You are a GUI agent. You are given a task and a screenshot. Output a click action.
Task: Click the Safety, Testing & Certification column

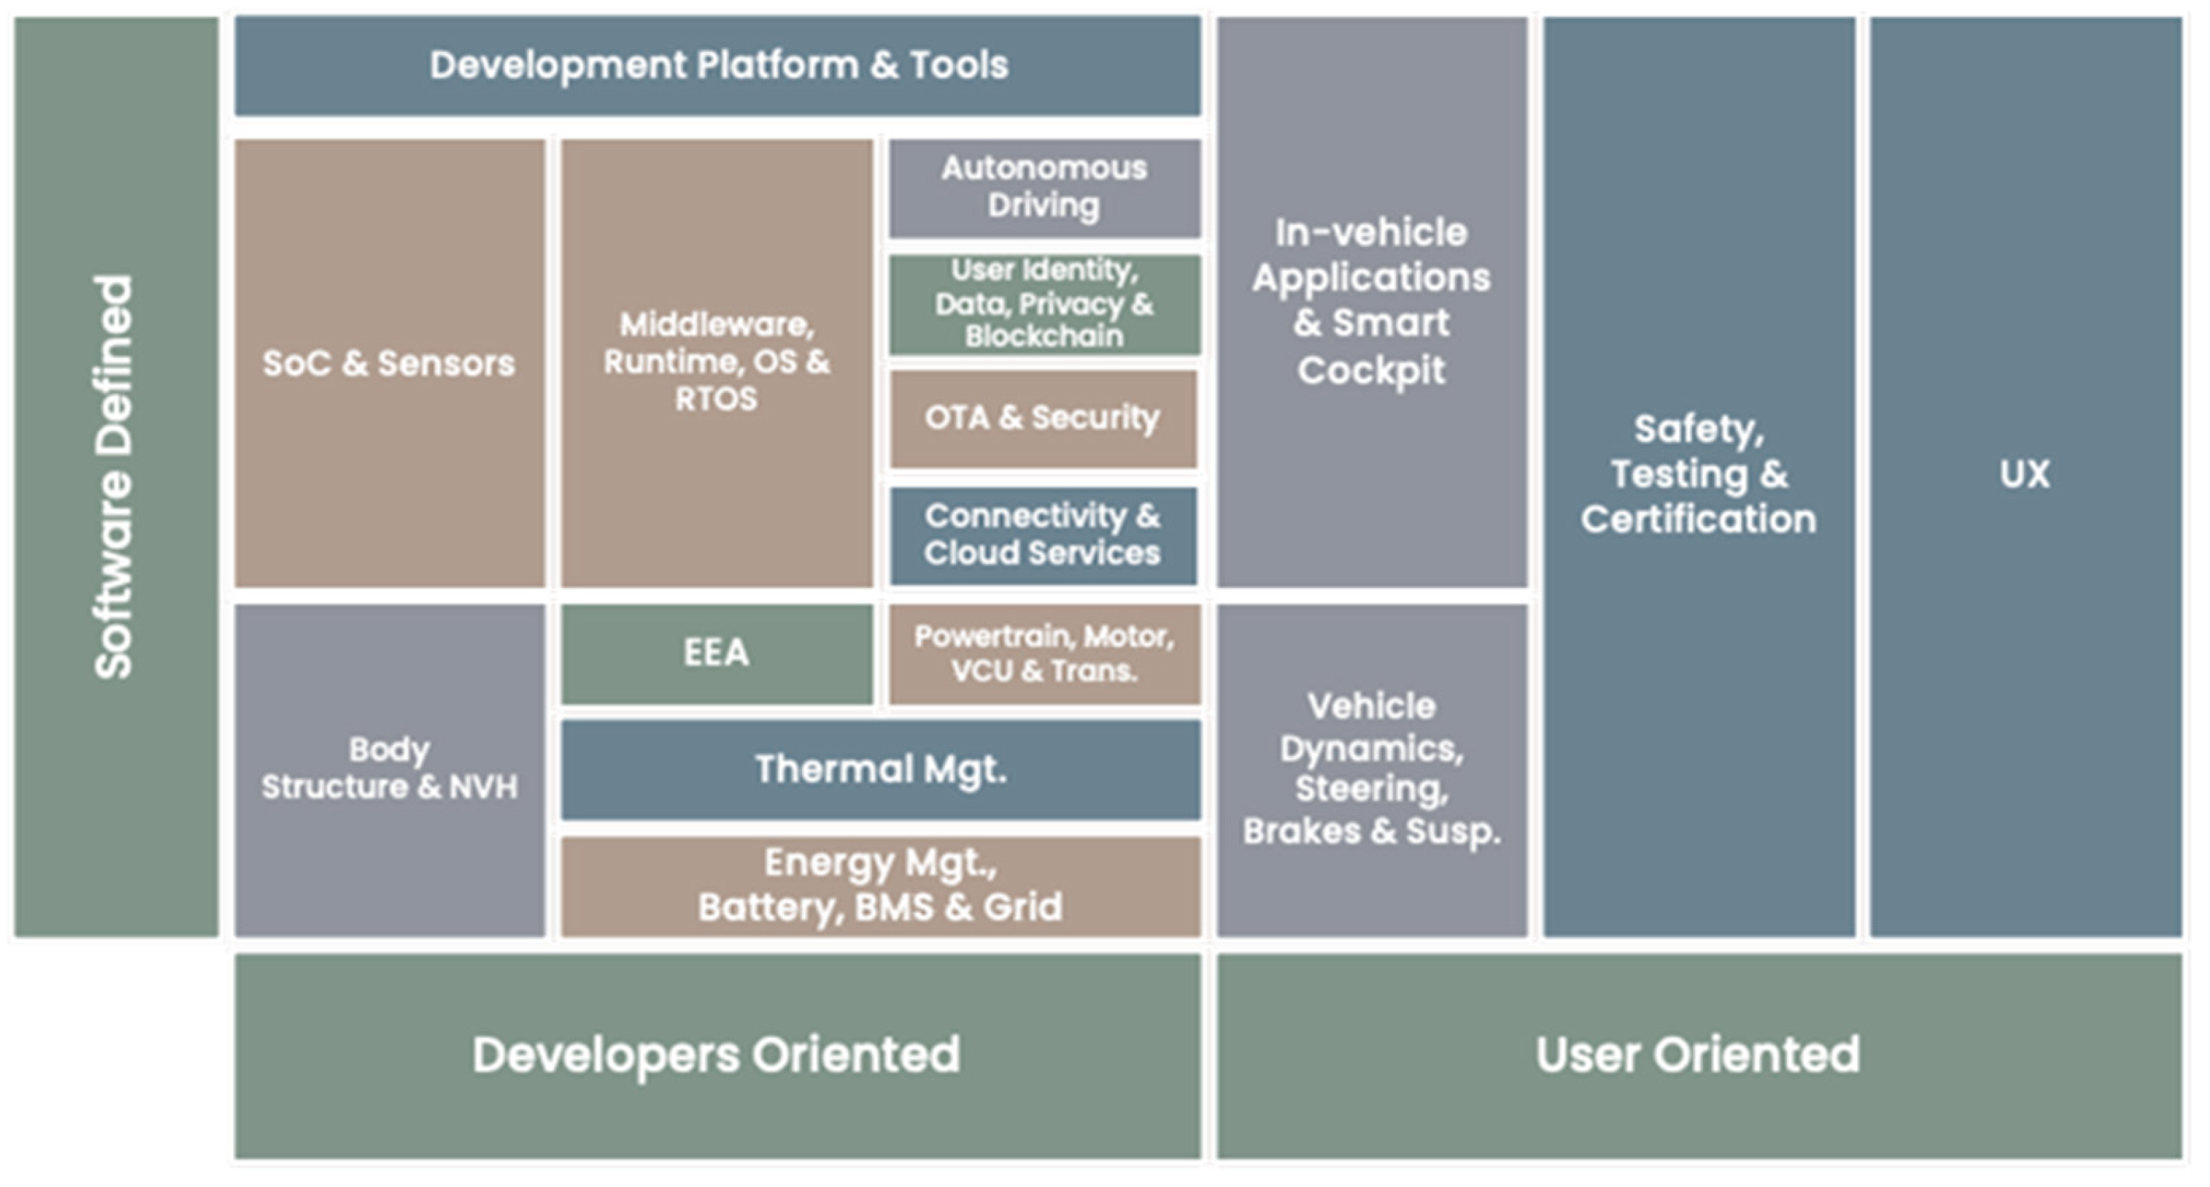pyautogui.click(x=1698, y=474)
